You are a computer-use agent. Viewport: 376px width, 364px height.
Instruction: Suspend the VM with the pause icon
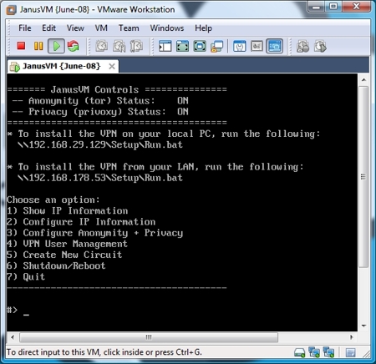[38, 46]
